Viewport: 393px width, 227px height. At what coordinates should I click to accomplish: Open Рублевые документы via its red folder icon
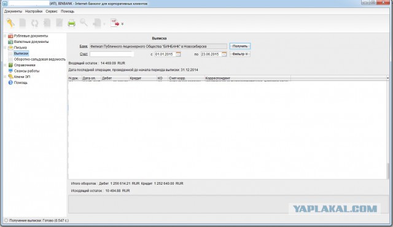pyautogui.click(x=10, y=36)
